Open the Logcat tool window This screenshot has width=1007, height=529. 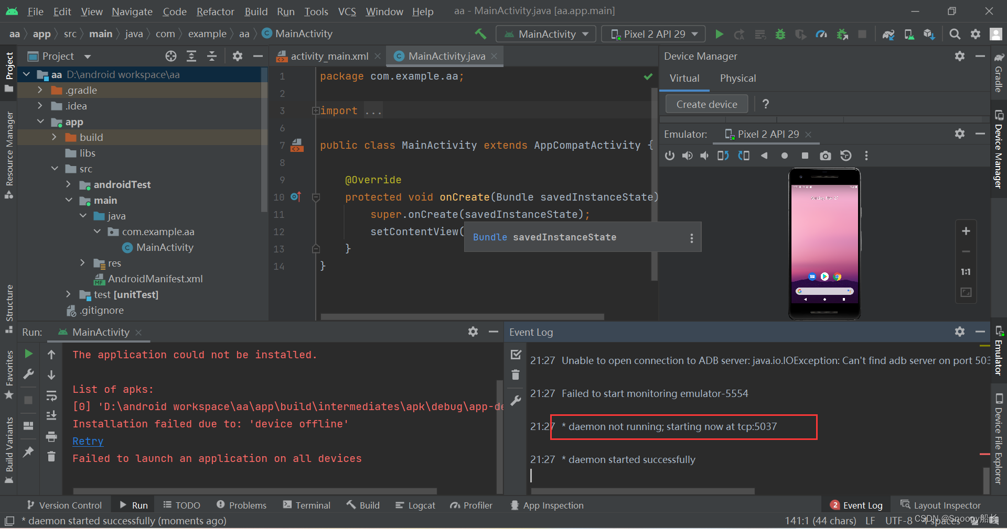tap(415, 505)
